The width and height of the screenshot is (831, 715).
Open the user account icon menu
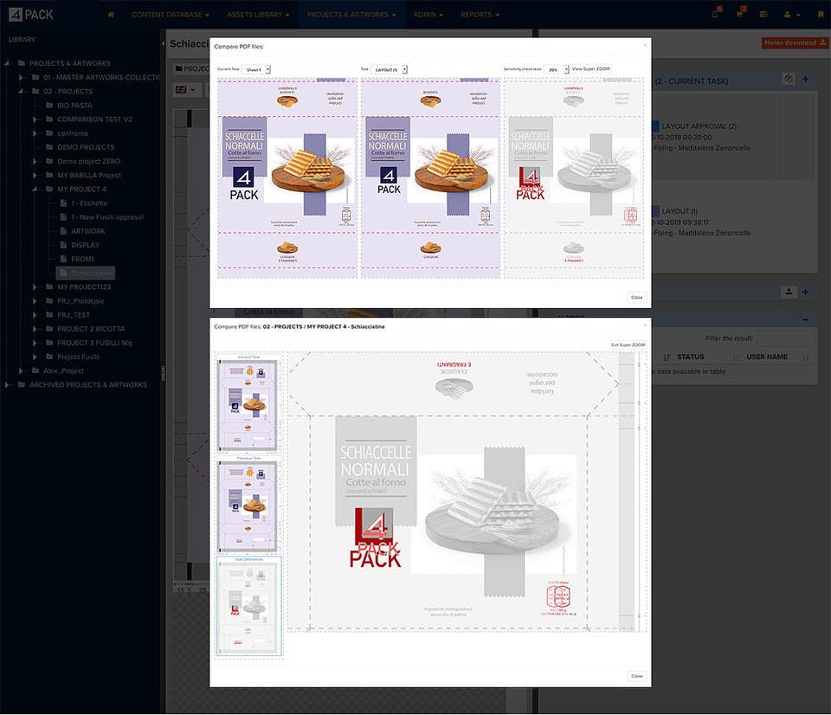coord(791,15)
